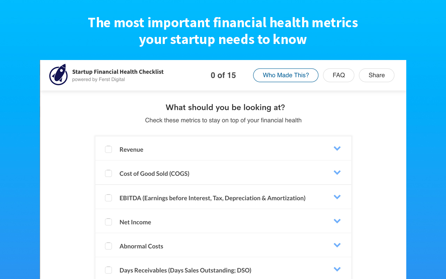Open the FAQ page
446x279 pixels.
pyautogui.click(x=338, y=75)
